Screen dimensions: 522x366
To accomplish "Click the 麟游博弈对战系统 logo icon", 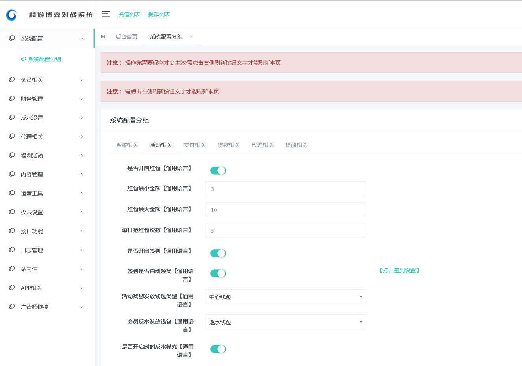I will tap(10, 15).
